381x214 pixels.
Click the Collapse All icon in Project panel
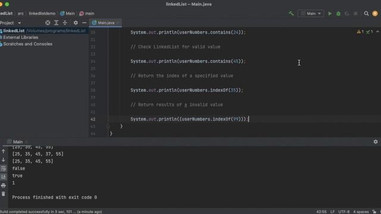(x=65, y=23)
